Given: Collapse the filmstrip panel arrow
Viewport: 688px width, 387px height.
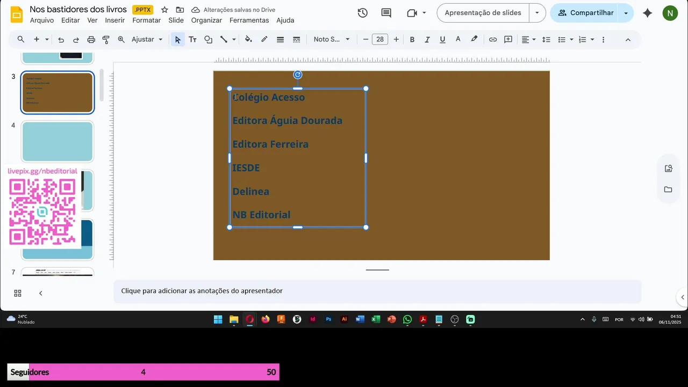Looking at the screenshot, I should pyautogui.click(x=40, y=293).
